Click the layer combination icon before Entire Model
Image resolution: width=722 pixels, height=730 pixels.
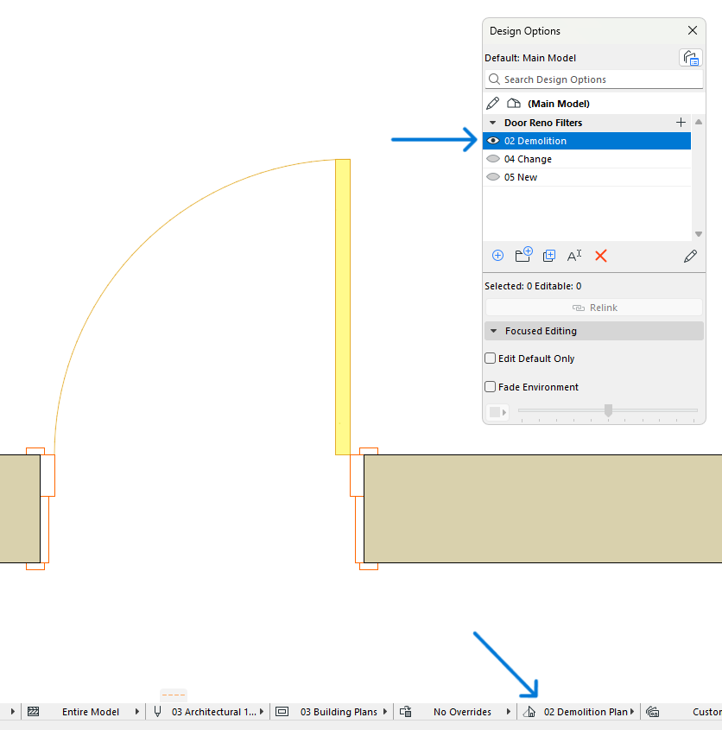click(x=33, y=711)
